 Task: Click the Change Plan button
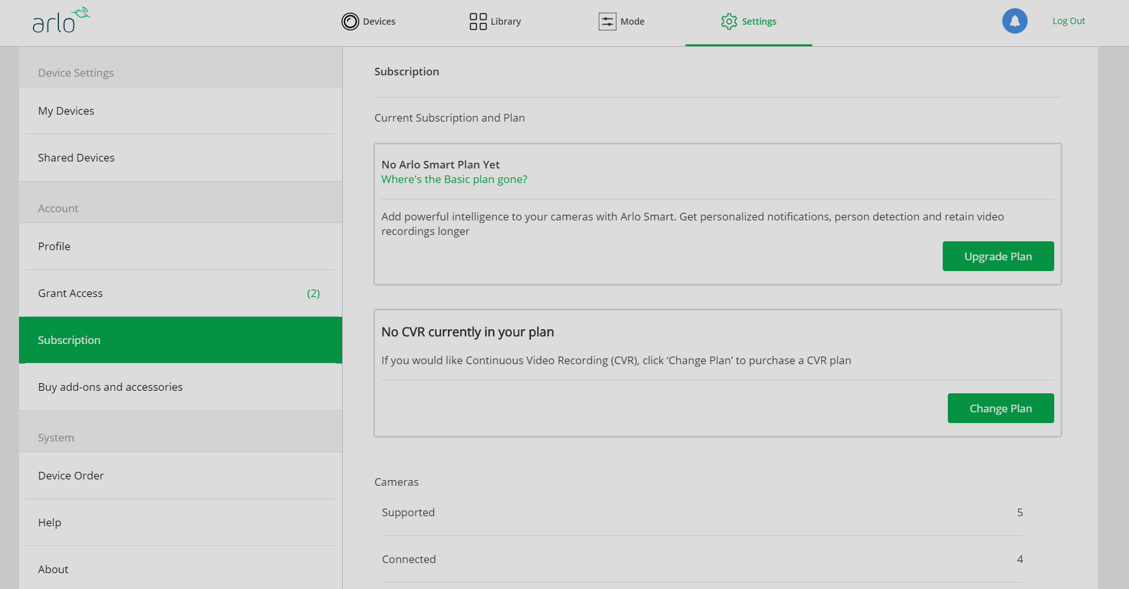coord(1000,408)
